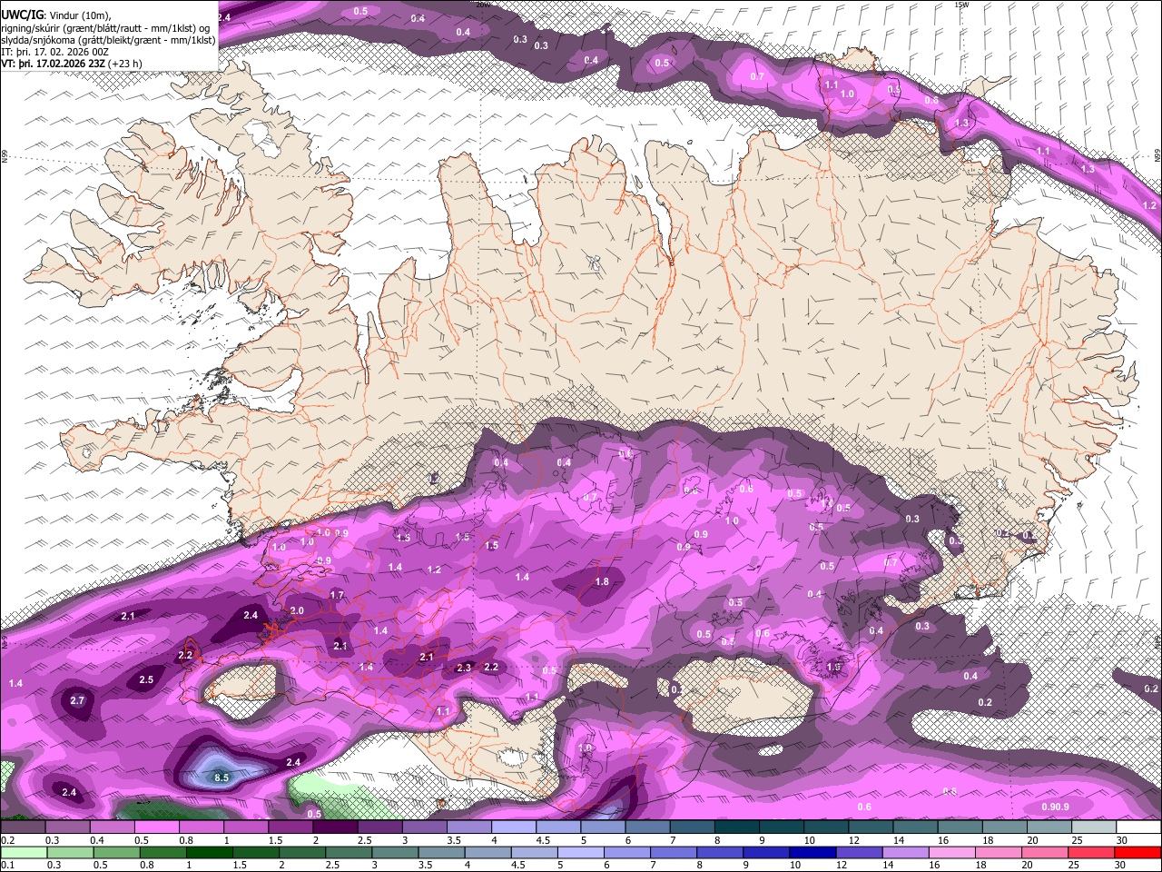Click the 3.5 label in the bottom legend row

(x=425, y=866)
